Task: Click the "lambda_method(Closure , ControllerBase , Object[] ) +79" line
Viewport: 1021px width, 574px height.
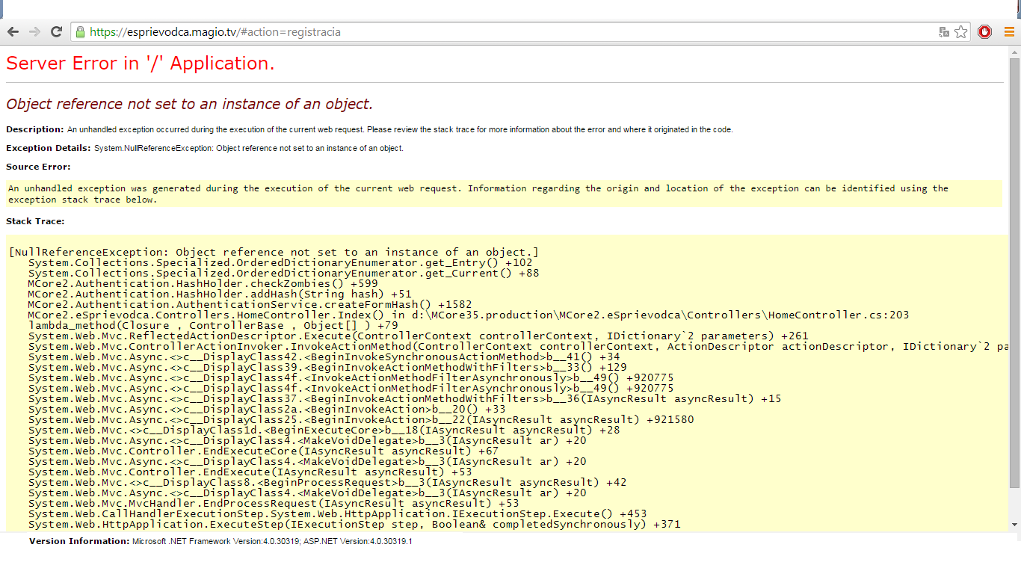Action: click(x=213, y=325)
